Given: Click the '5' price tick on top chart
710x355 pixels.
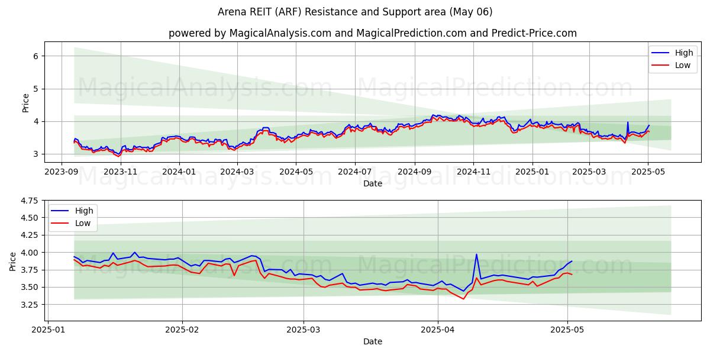Looking at the screenshot, I should point(35,89).
